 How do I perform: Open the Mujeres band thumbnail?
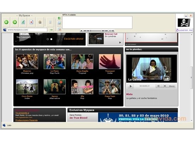click(27, 61)
